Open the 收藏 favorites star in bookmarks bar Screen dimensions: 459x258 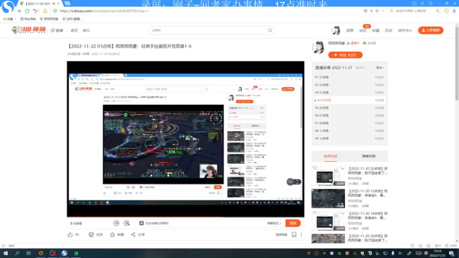coord(5,19)
